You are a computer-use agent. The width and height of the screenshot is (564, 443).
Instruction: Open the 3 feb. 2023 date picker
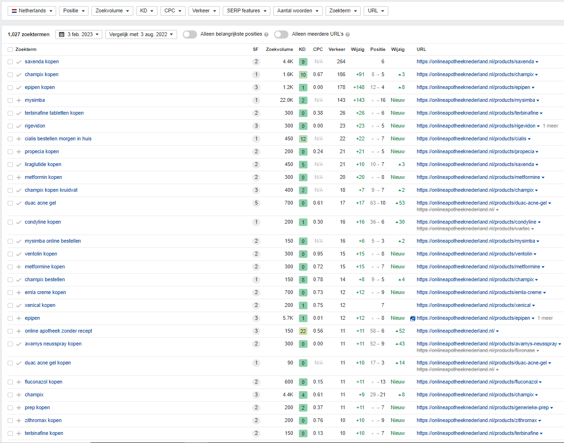79,35
